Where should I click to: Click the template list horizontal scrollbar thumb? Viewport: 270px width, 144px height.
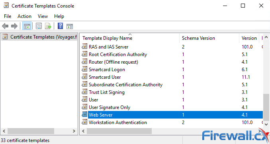[x=119, y=131]
